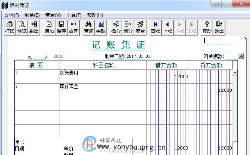This screenshot has height=155, width=250.
Task: Insert an entry line with 插分
Action: pos(116,27)
